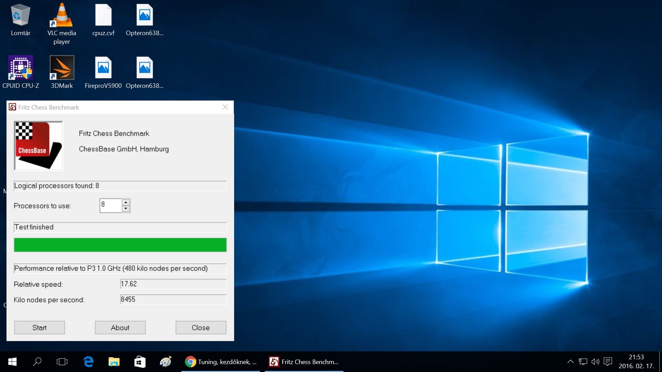662x372 pixels.
Task: Click the Processors to use number field
Action: coord(111,206)
